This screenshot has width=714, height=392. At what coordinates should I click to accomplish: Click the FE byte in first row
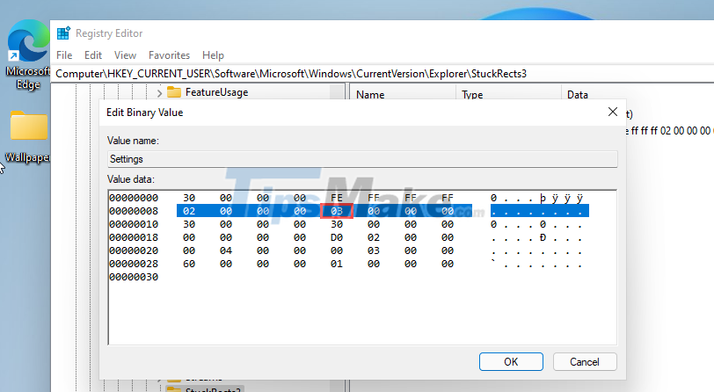coord(337,198)
